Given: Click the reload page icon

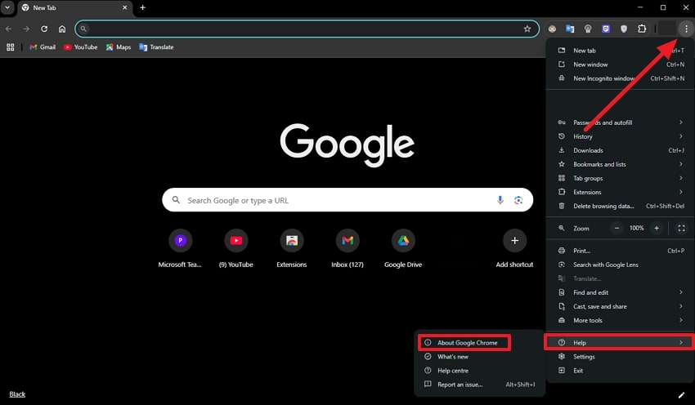Looking at the screenshot, I should (x=44, y=29).
